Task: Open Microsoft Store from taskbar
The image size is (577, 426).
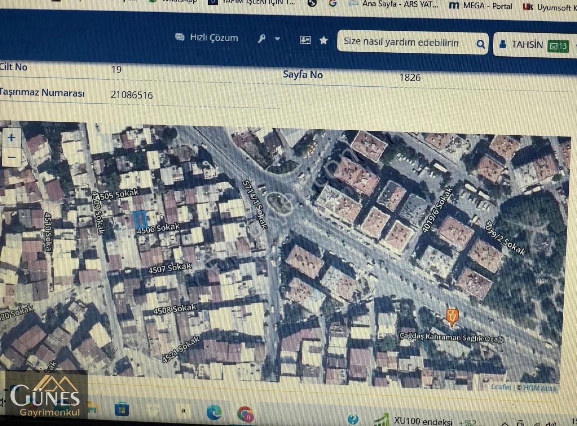Action: pyautogui.click(x=122, y=410)
